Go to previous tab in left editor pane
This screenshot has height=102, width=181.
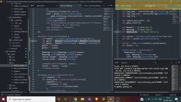point(31,5)
